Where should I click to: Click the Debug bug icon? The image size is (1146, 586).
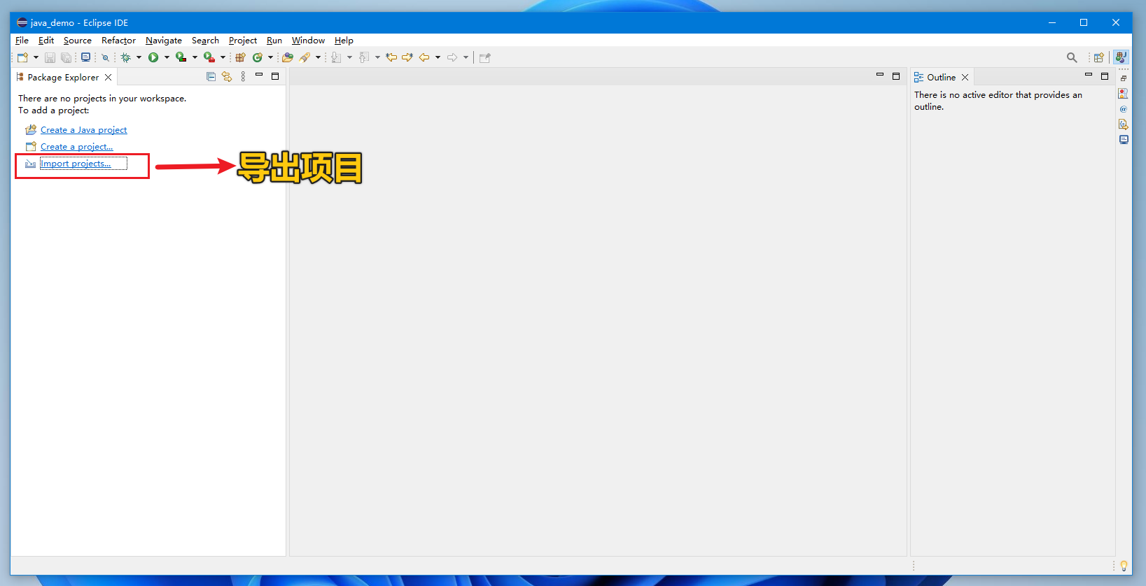pyautogui.click(x=126, y=57)
